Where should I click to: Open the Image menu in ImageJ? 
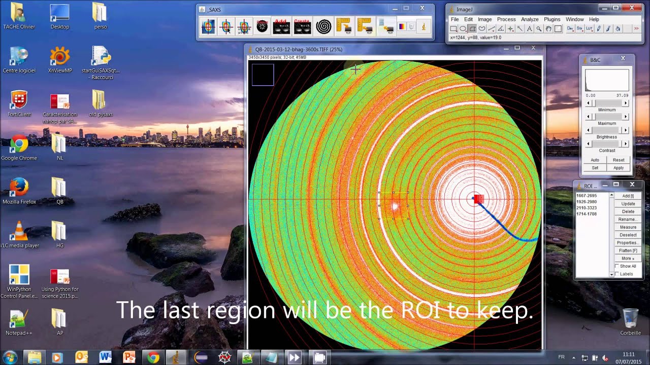(484, 19)
